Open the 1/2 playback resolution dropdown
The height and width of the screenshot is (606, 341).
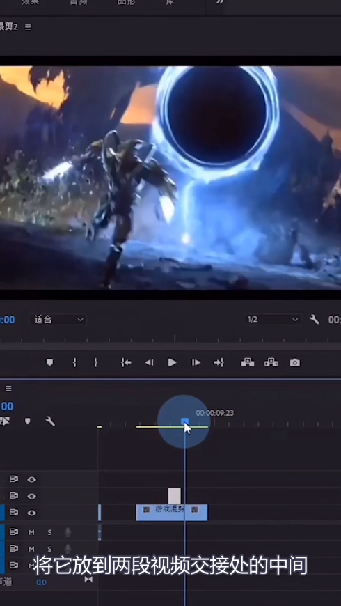click(273, 320)
